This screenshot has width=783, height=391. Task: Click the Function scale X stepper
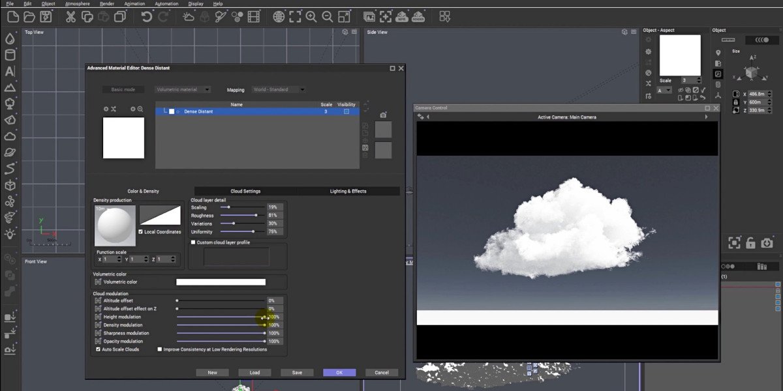120,259
